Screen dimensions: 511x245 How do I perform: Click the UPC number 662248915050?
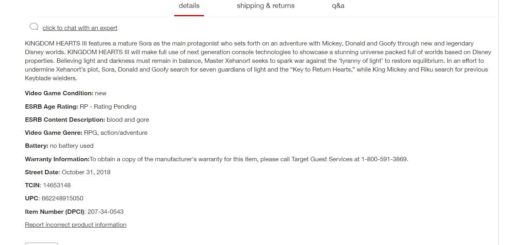[x=62, y=198]
